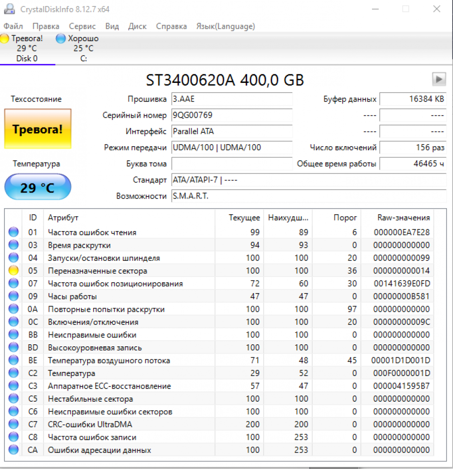
Task: Open the Справка menu
Action: tap(171, 26)
